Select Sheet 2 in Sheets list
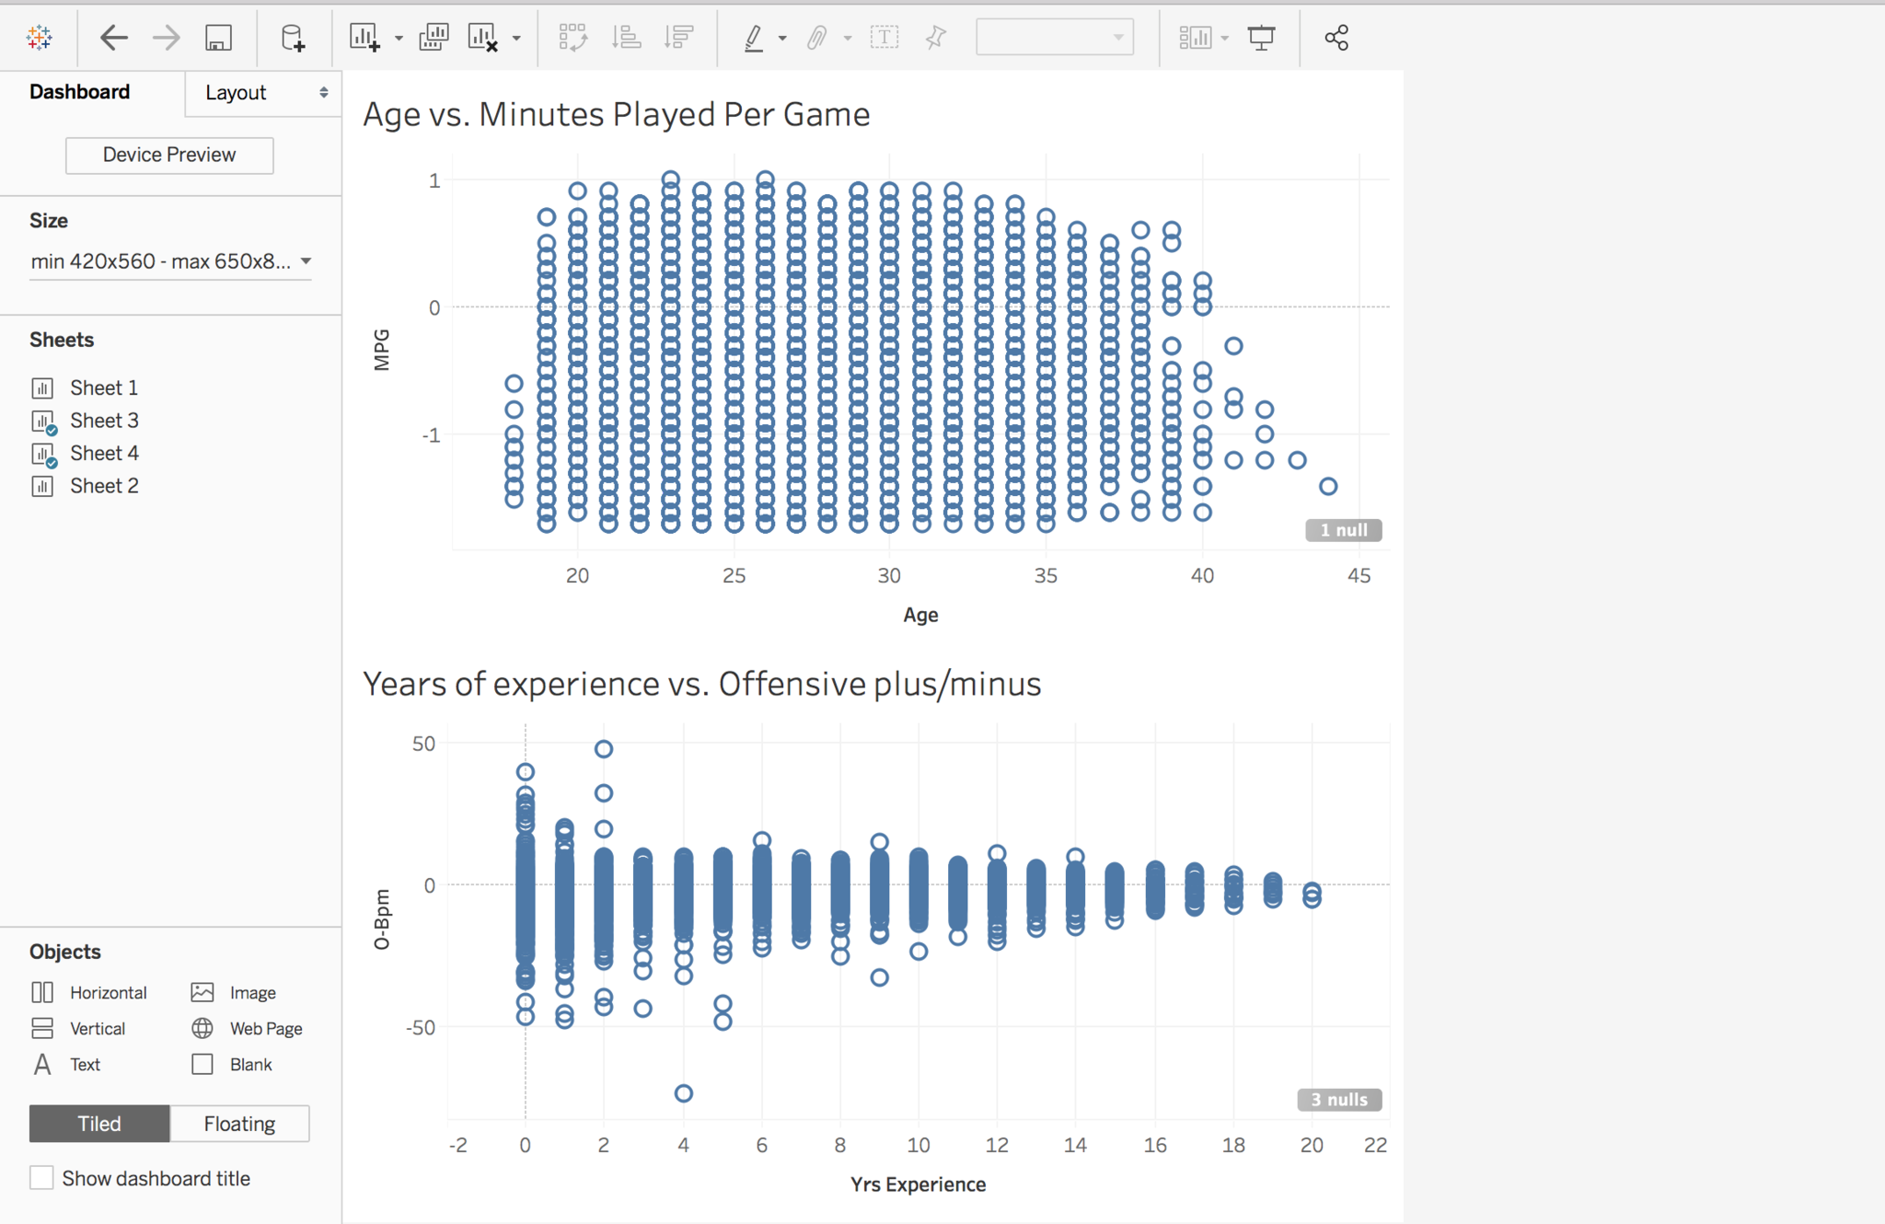Screen dimensions: 1885x1224 click(104, 486)
